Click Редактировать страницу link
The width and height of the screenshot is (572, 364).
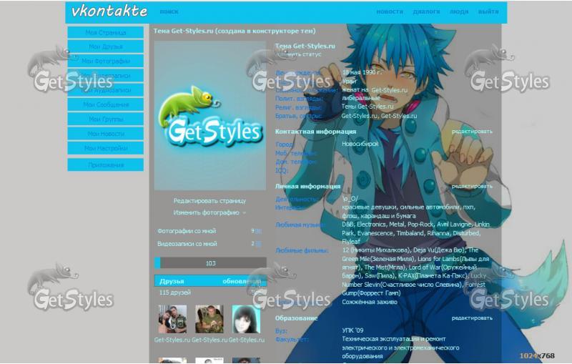(x=209, y=201)
